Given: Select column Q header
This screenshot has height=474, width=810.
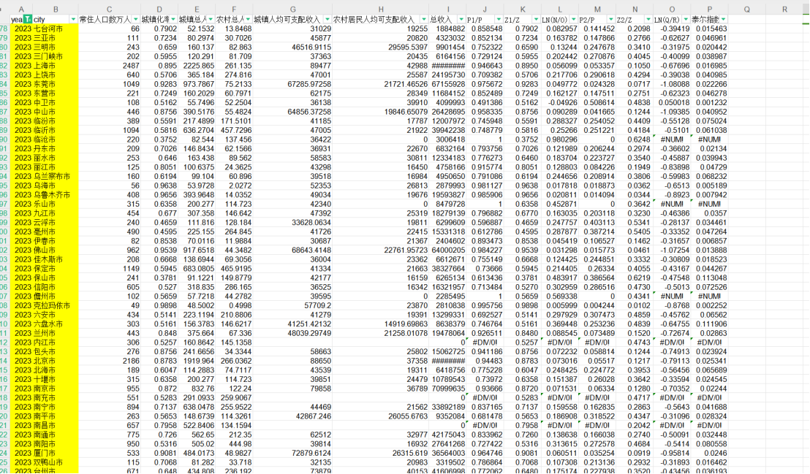Looking at the screenshot, I should (747, 9).
